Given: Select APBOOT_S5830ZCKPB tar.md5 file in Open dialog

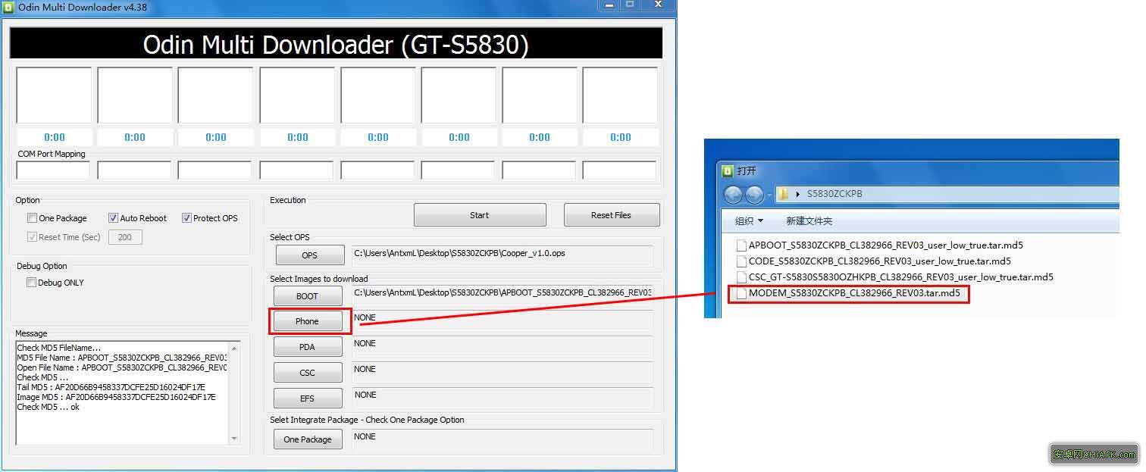Looking at the screenshot, I should pos(886,245).
